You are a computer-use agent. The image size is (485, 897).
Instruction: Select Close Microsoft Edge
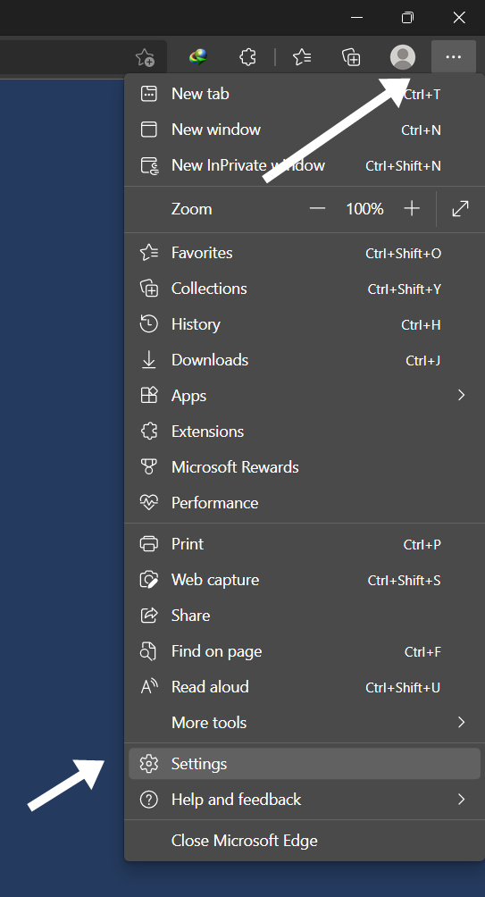click(x=305, y=841)
